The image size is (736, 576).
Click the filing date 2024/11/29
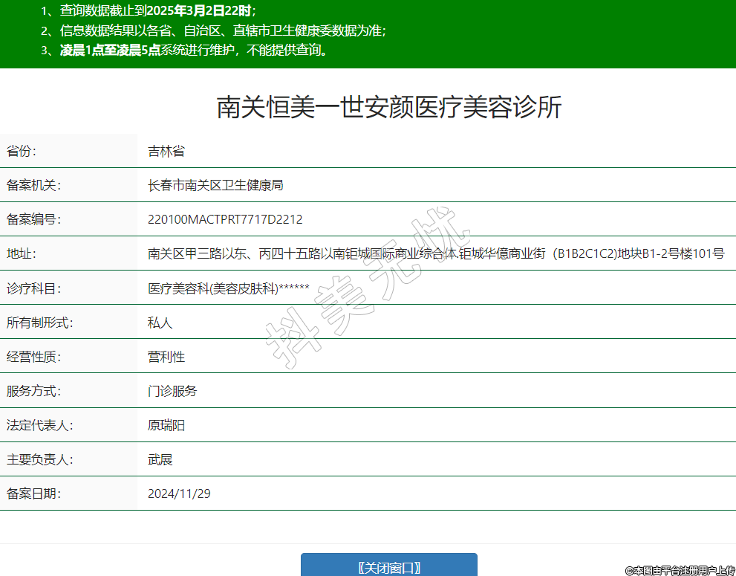point(178,494)
